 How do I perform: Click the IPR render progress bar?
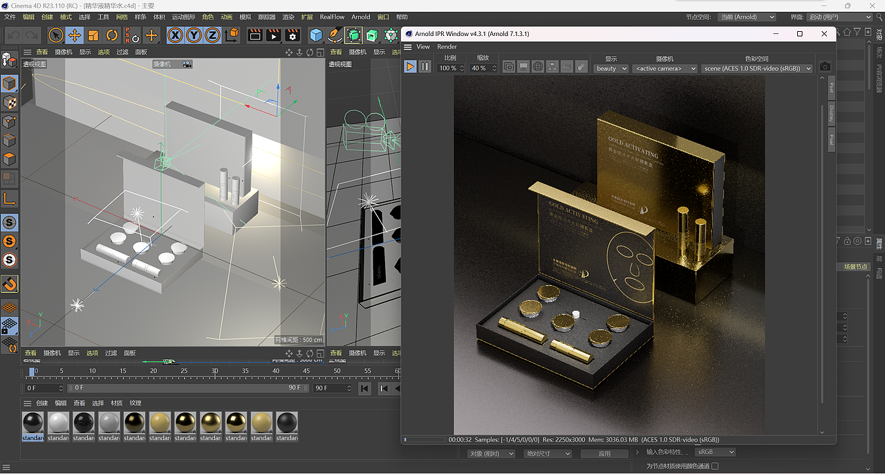pos(425,439)
